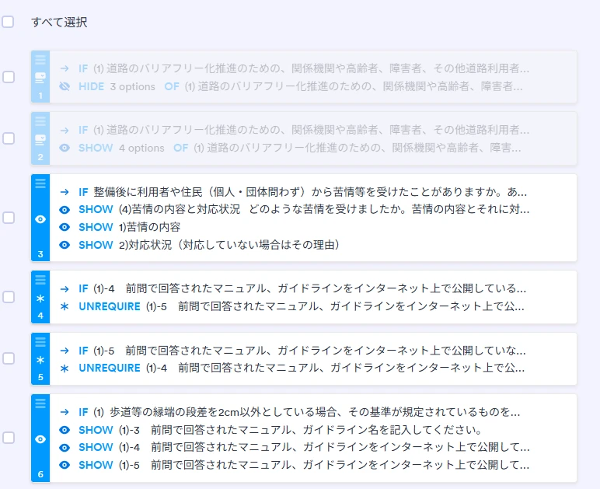Click option-list type icon on rule 1 sidebar
Image resolution: width=600 pixels, height=489 pixels.
click(x=40, y=77)
